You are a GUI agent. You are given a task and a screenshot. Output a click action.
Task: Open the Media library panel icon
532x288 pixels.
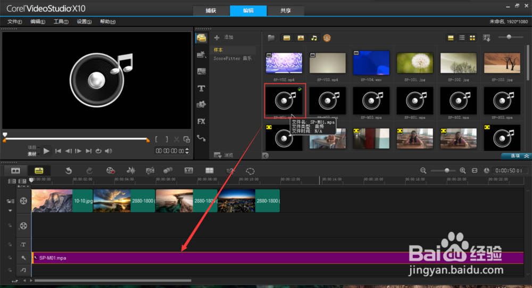(201, 38)
